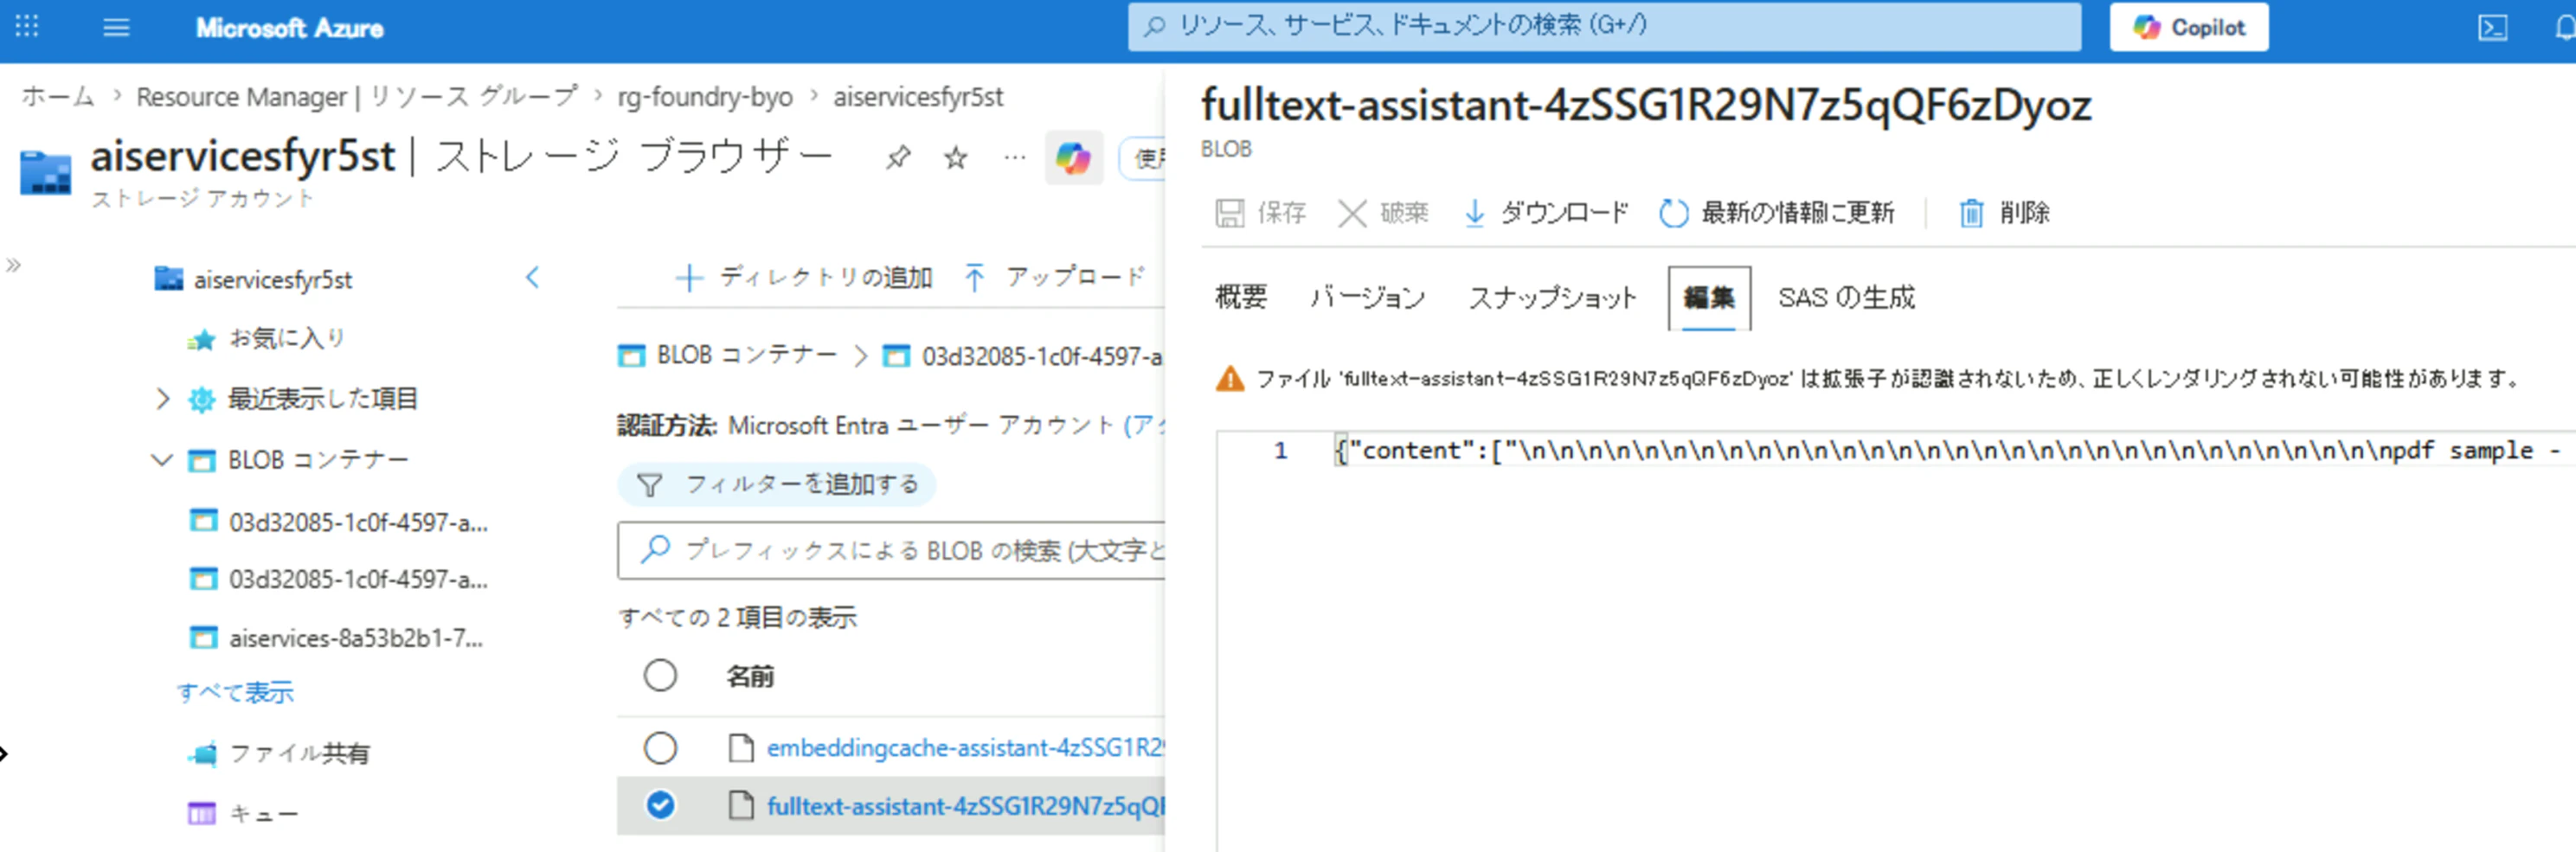This screenshot has height=852, width=2576.
Task: Switch to SAS の生成 tab
Action: (x=1846, y=297)
